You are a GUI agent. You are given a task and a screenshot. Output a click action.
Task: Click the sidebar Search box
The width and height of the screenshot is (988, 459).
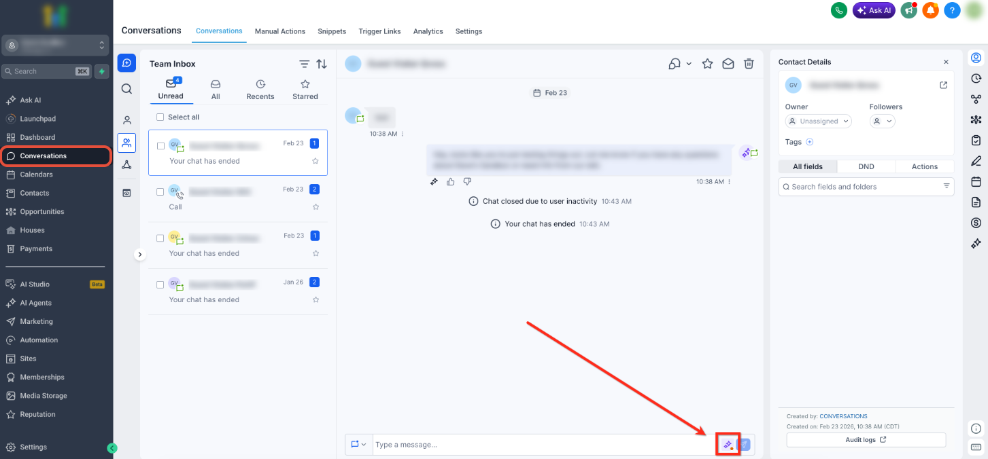tap(46, 71)
